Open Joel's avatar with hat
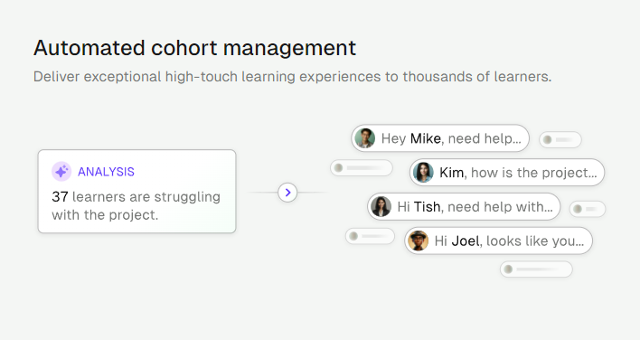 (x=419, y=241)
